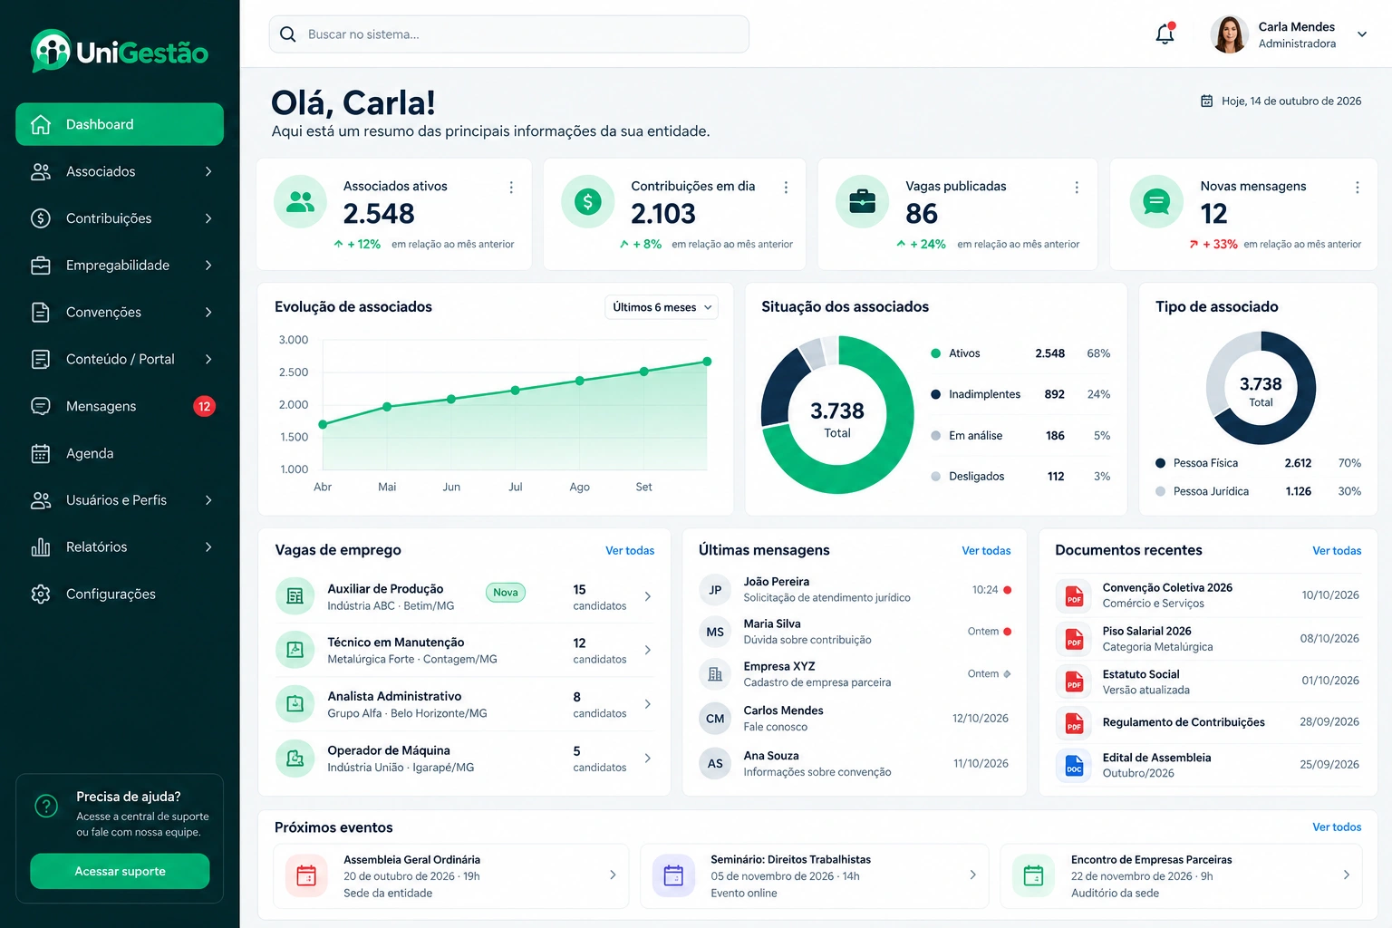
Task: Click the Acessar suporte button
Action: coord(120,871)
